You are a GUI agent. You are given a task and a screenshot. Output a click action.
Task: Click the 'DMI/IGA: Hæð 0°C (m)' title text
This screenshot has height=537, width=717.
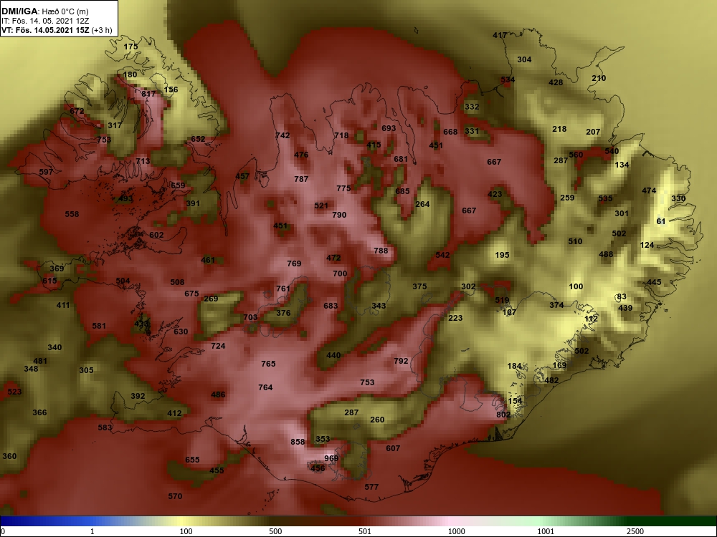point(44,11)
